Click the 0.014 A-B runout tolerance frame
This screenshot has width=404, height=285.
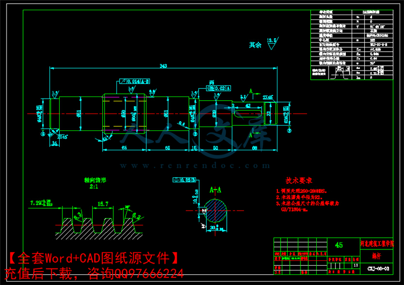pos(135,81)
